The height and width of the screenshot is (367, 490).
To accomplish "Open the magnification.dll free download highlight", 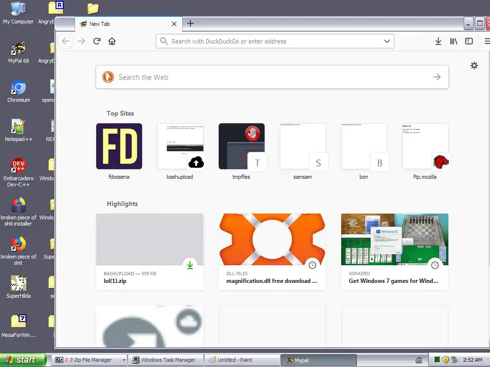I will coord(272,252).
